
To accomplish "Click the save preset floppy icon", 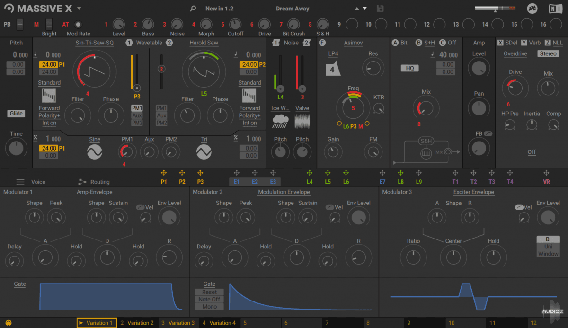I will 380,9.
